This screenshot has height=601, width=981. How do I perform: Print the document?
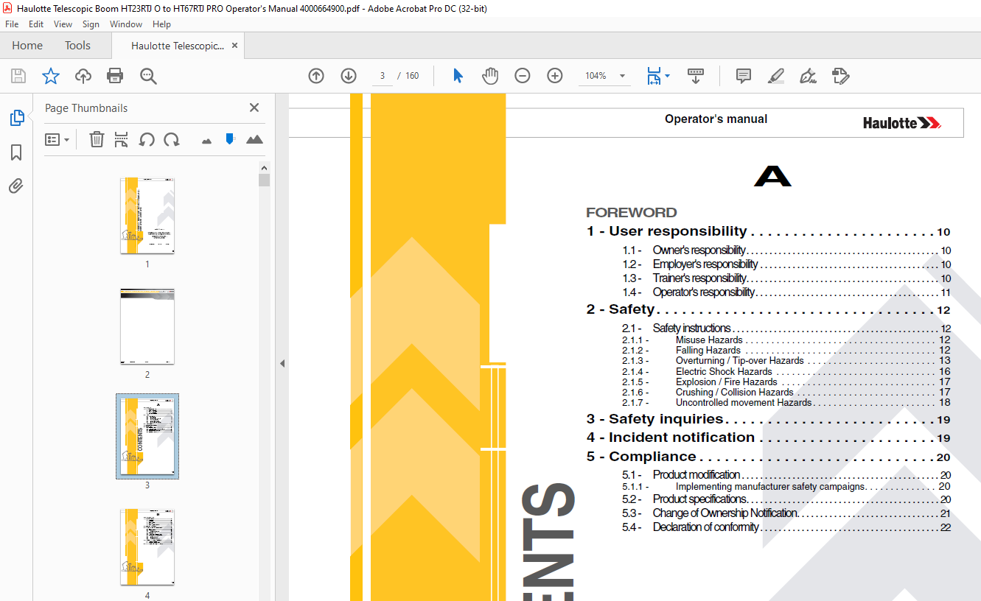click(115, 76)
